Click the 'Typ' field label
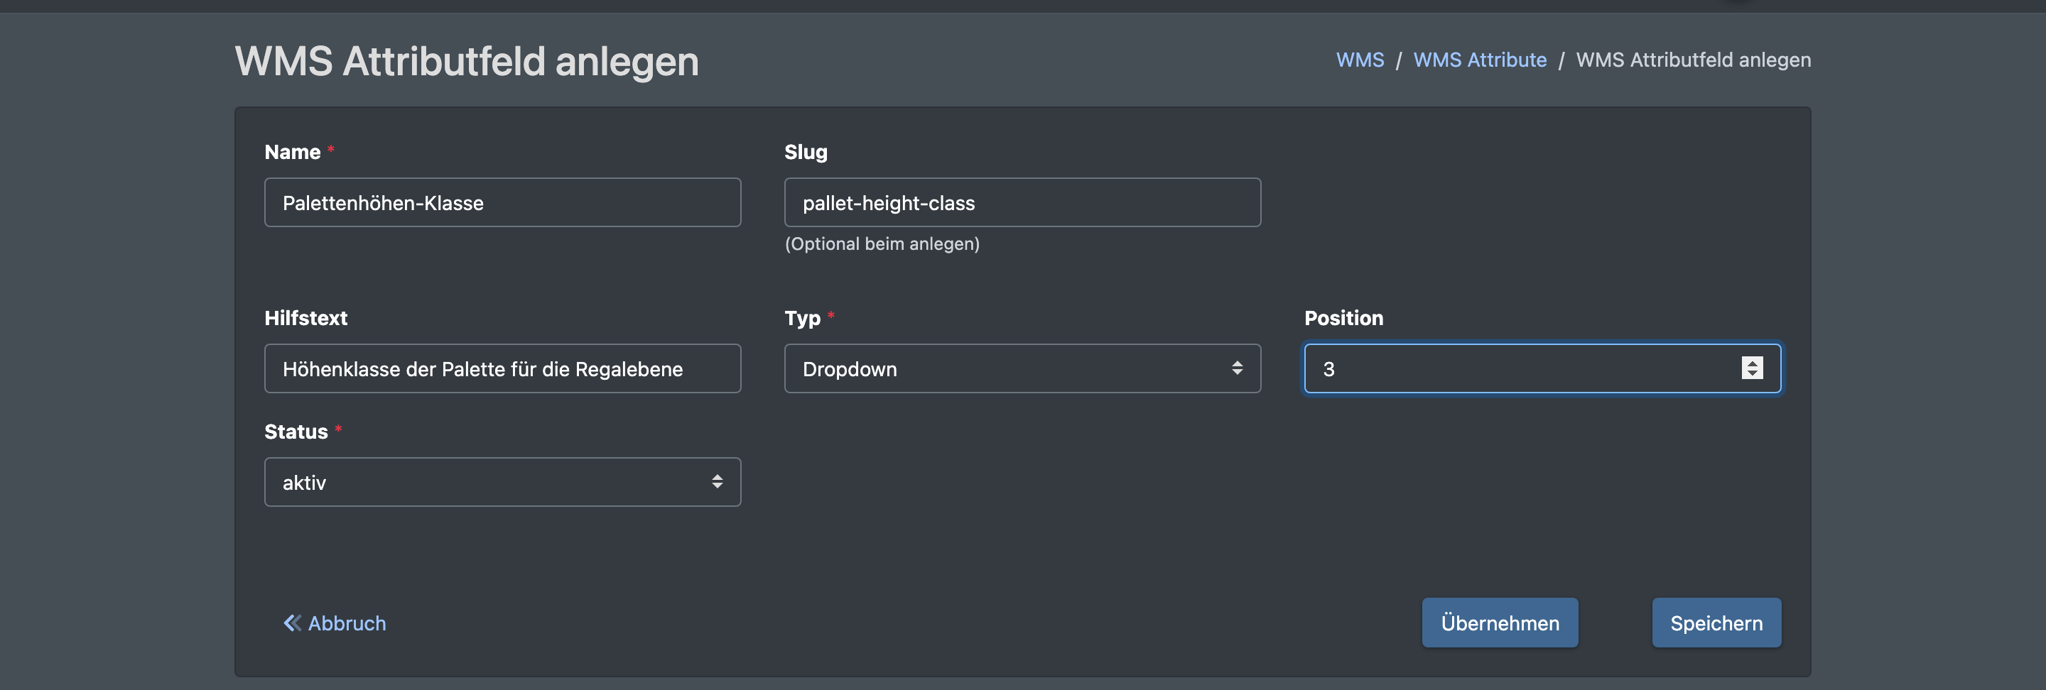 click(802, 319)
